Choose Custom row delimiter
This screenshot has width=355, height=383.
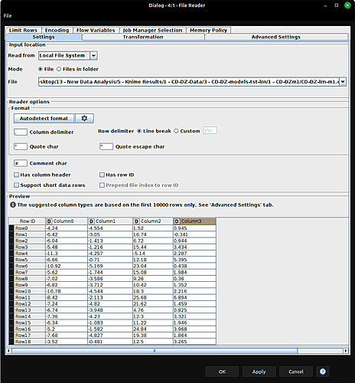pyautogui.click(x=176, y=131)
